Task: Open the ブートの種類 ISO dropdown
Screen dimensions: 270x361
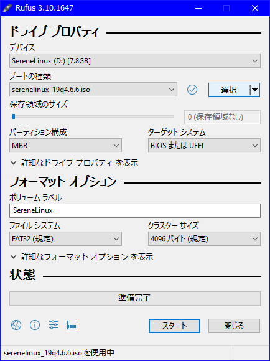Action: coord(93,90)
